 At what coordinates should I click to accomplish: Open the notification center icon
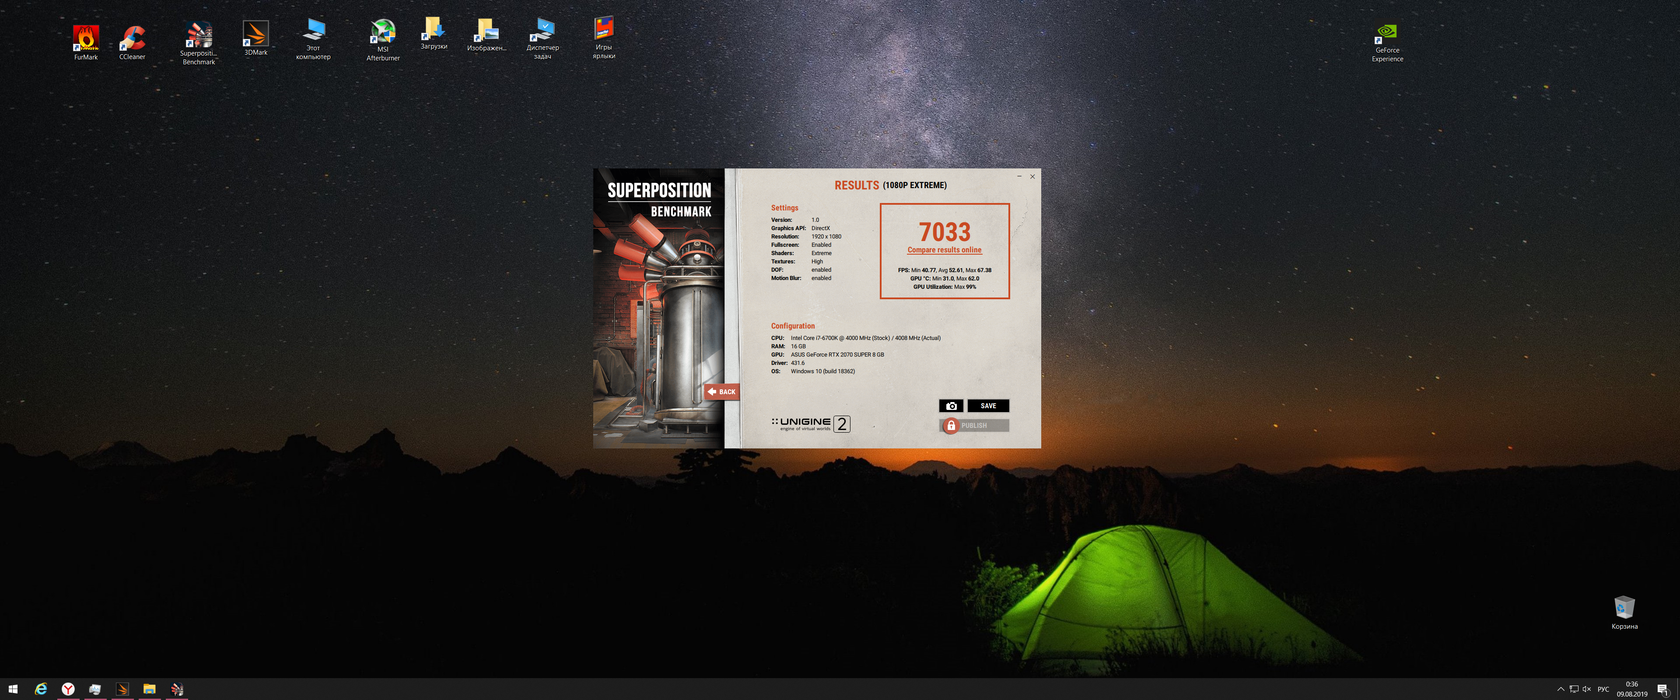(x=1662, y=689)
